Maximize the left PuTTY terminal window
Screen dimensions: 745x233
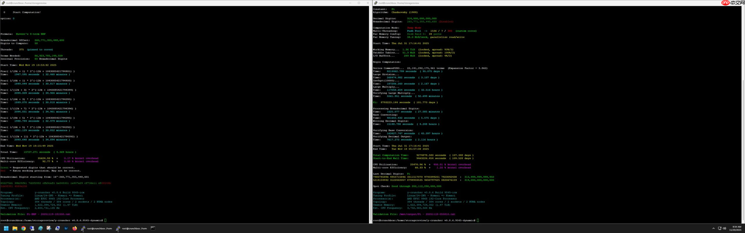tap(359, 3)
